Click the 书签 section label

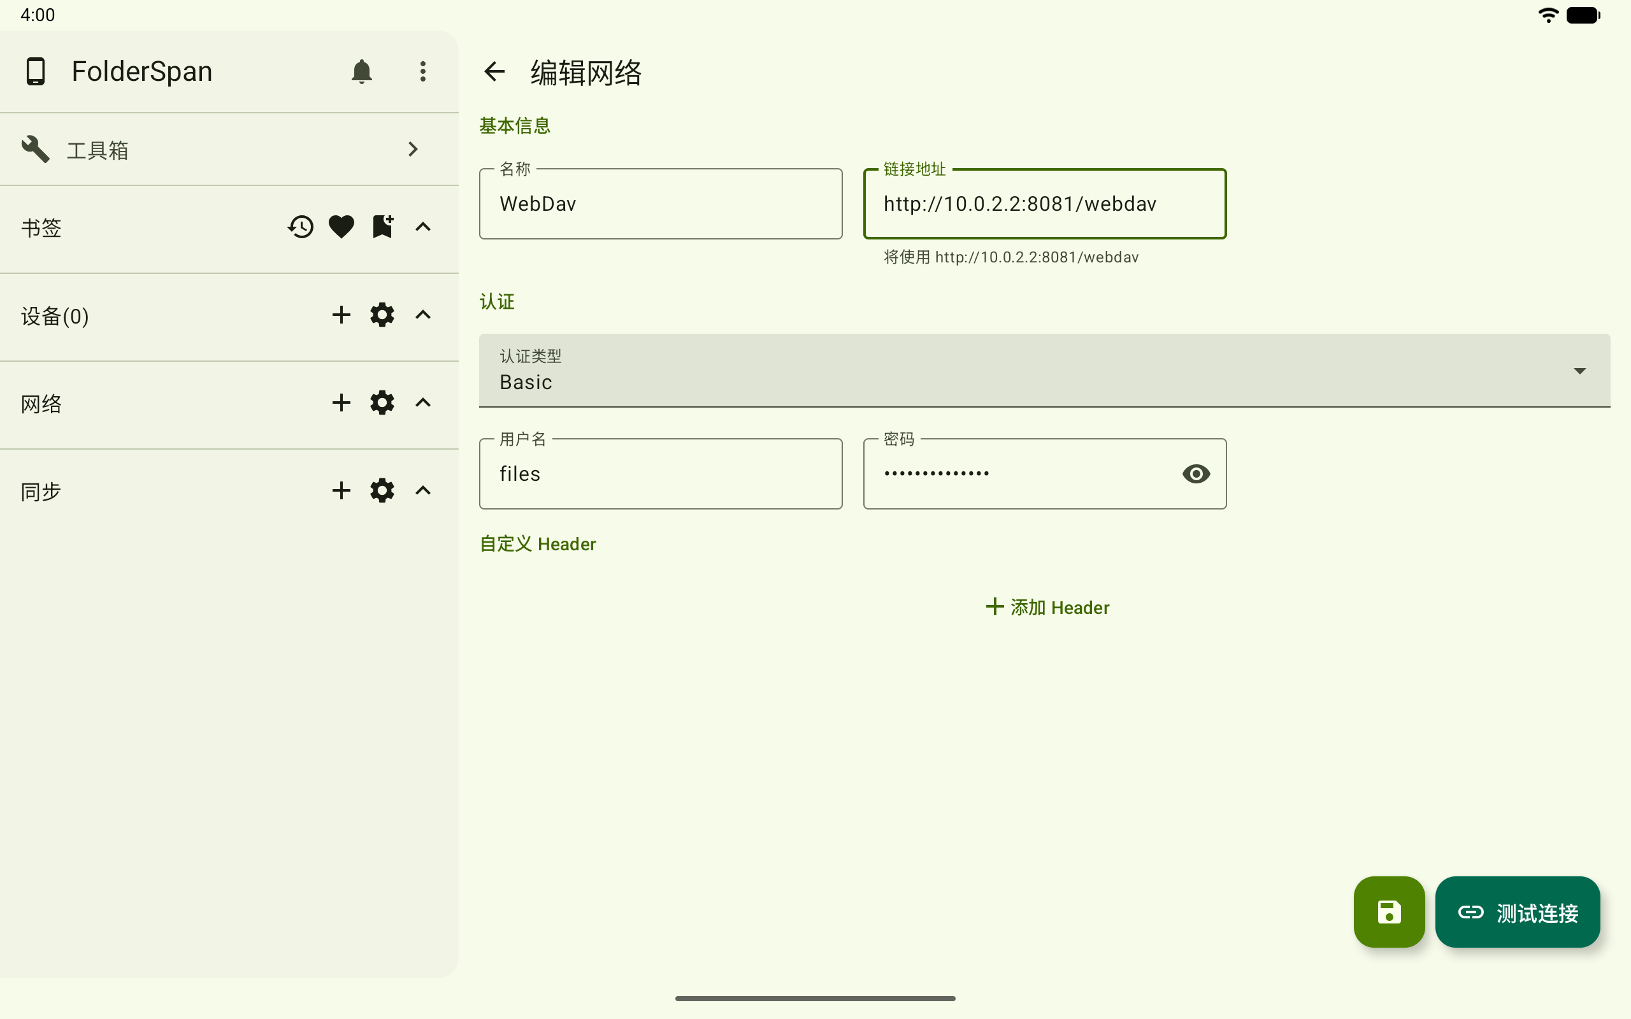click(x=41, y=228)
